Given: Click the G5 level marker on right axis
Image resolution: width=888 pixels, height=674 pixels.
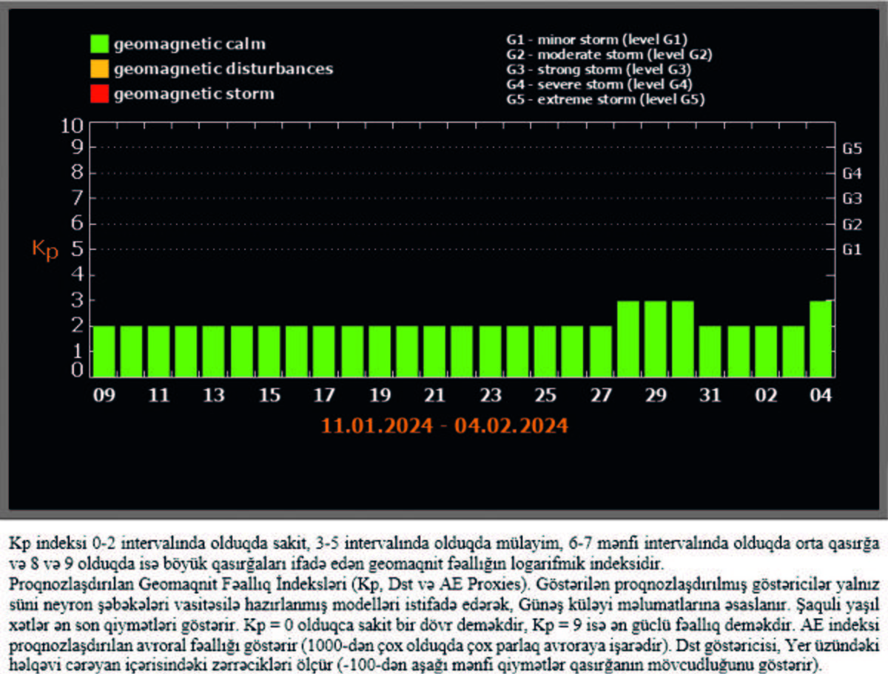Looking at the screenshot, I should click(852, 149).
